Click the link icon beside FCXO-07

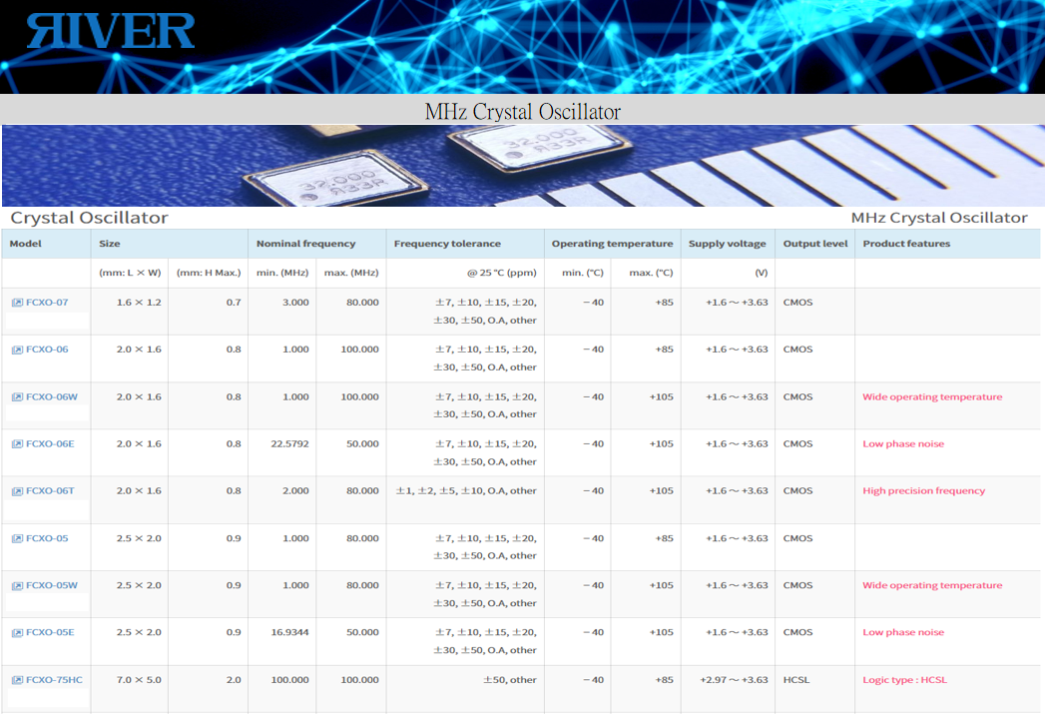(x=17, y=303)
